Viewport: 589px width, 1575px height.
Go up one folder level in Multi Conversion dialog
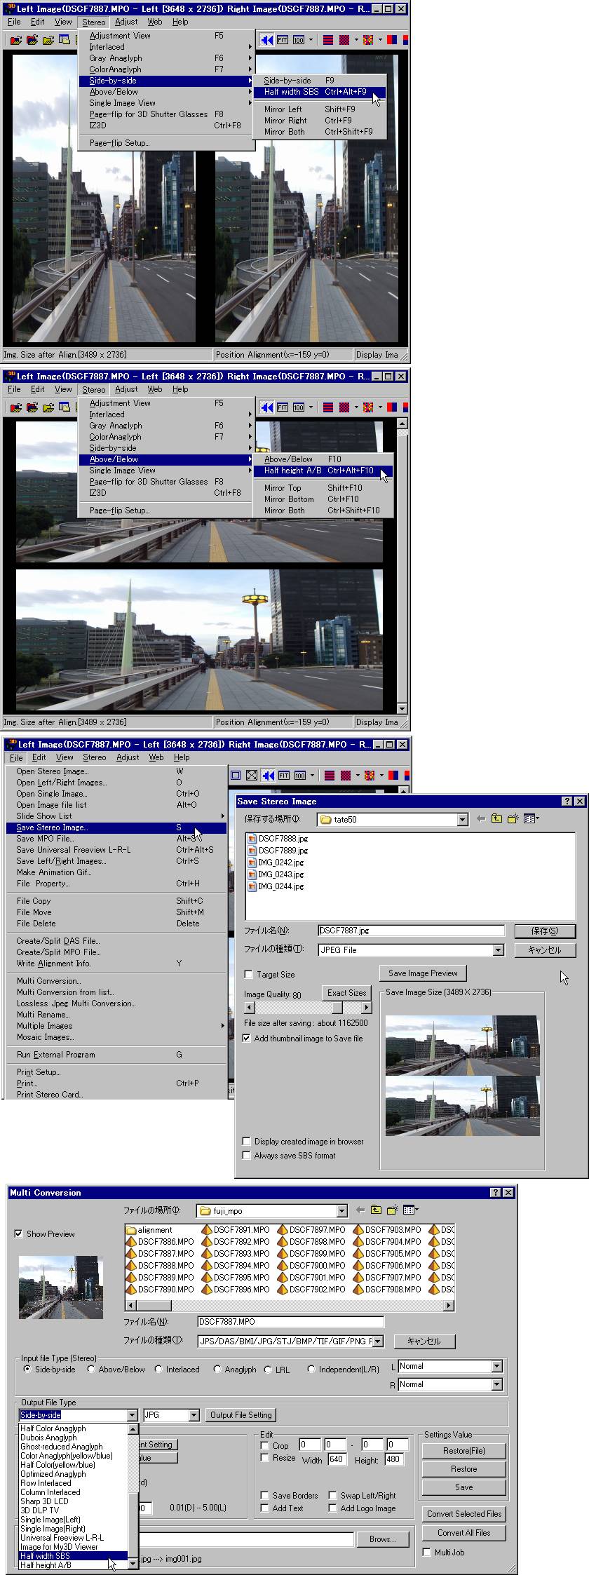click(376, 1210)
